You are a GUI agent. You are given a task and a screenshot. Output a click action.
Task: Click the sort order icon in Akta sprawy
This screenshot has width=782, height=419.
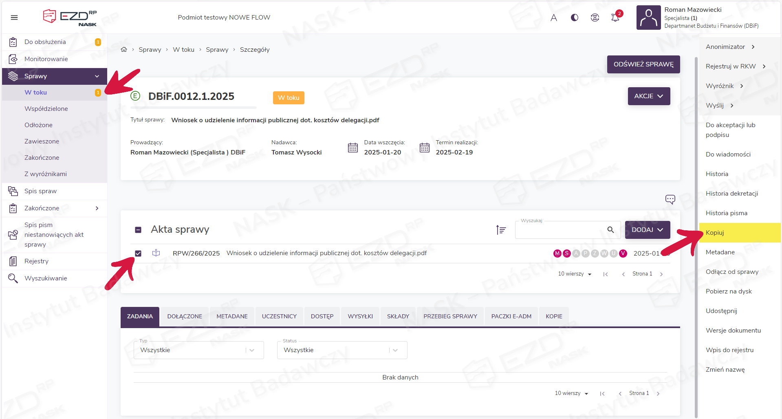coord(501,230)
